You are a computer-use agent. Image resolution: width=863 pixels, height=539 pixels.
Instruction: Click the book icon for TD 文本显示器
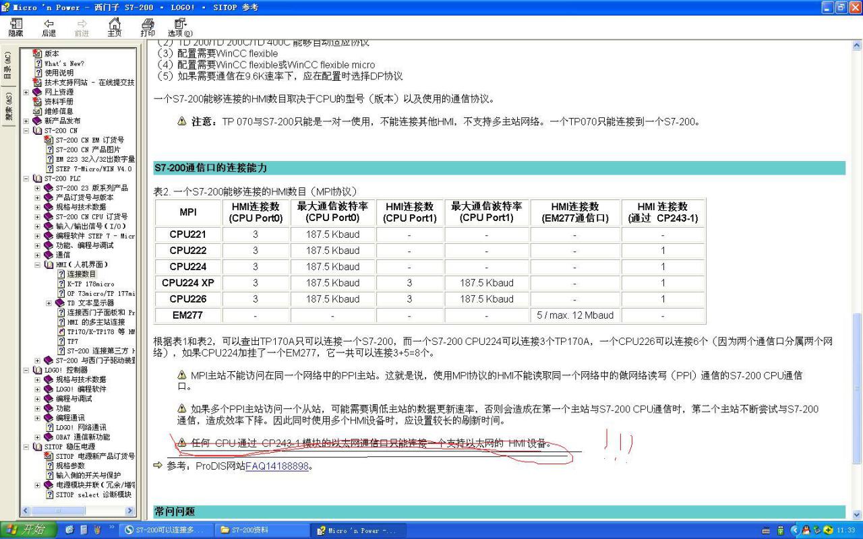[x=60, y=303]
